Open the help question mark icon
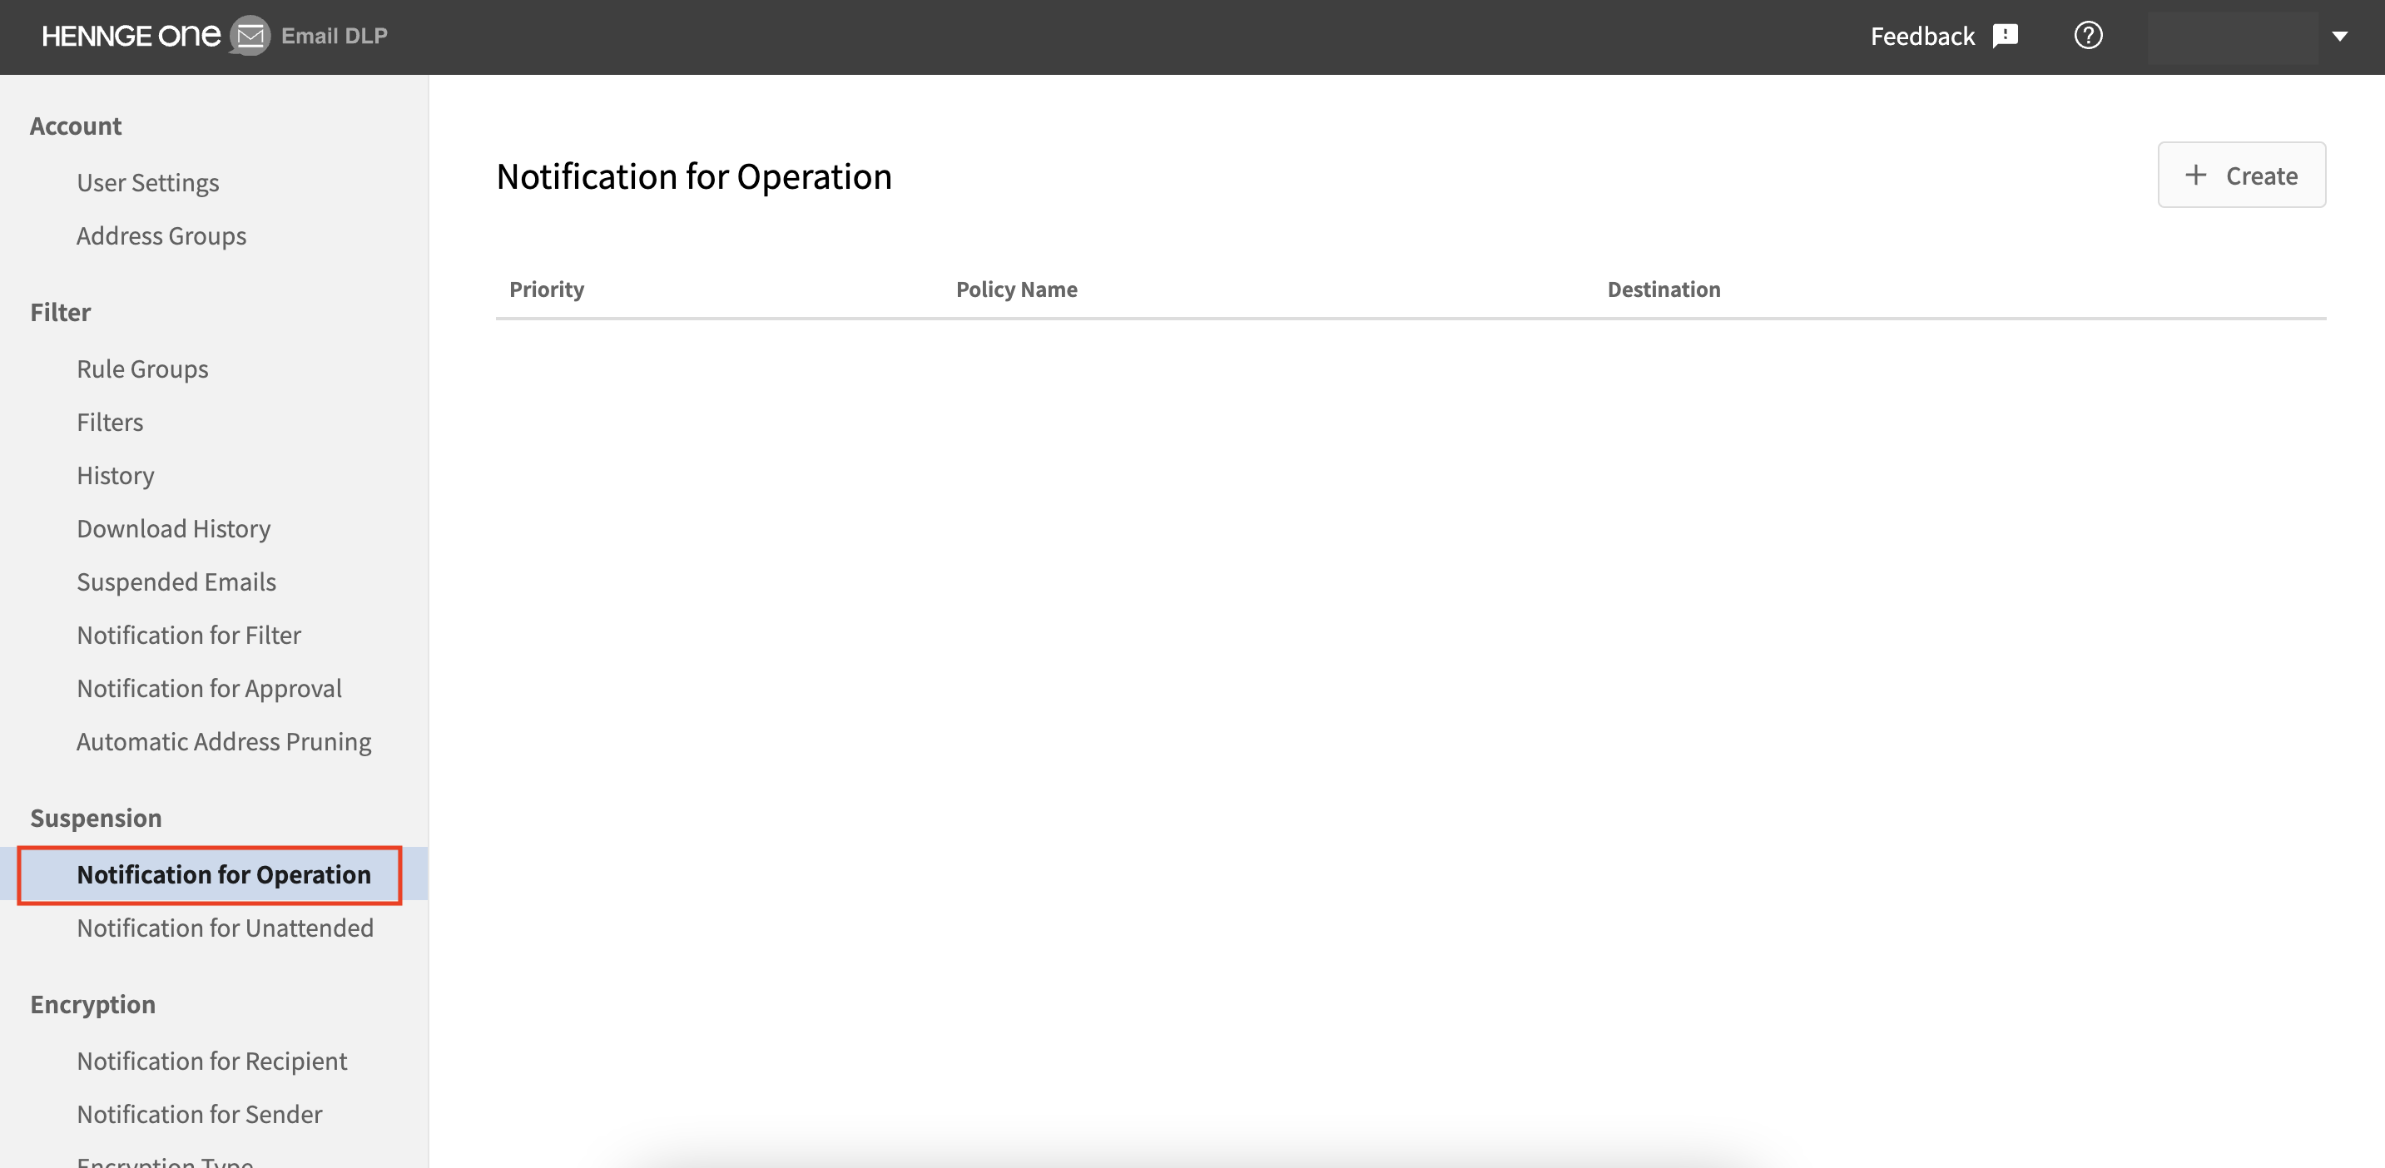 [x=2088, y=36]
